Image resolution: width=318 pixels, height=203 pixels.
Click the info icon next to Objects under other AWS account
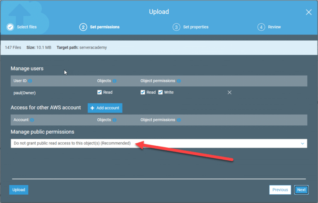(x=115, y=120)
